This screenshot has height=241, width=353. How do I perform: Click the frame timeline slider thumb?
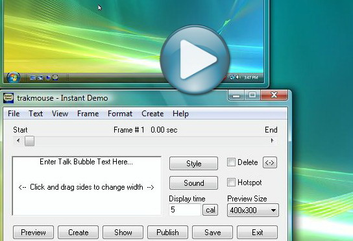tap(29, 141)
